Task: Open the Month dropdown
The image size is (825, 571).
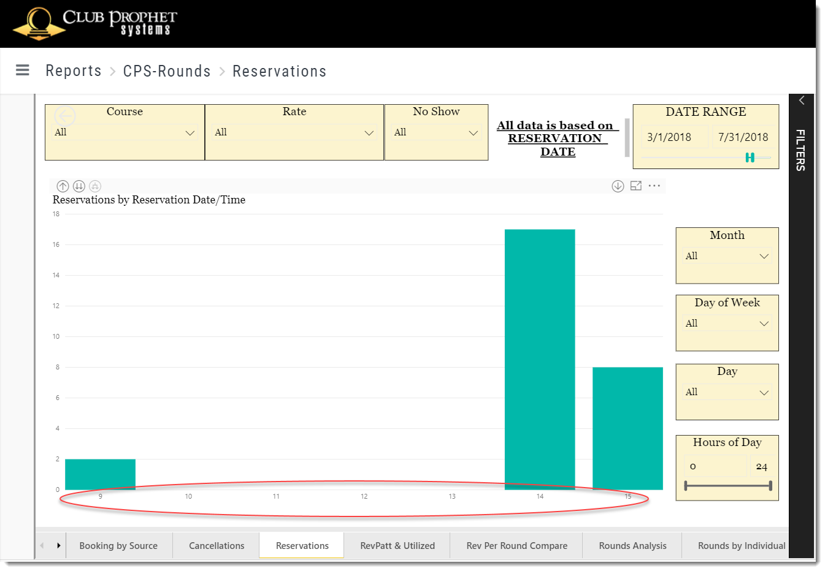Action: pyautogui.click(x=764, y=255)
